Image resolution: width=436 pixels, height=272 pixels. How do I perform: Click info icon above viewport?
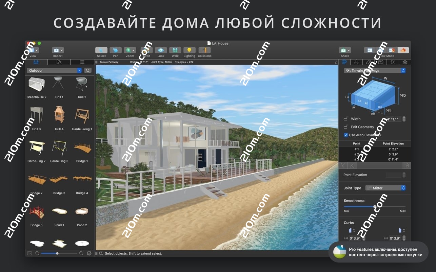[x=336, y=62]
